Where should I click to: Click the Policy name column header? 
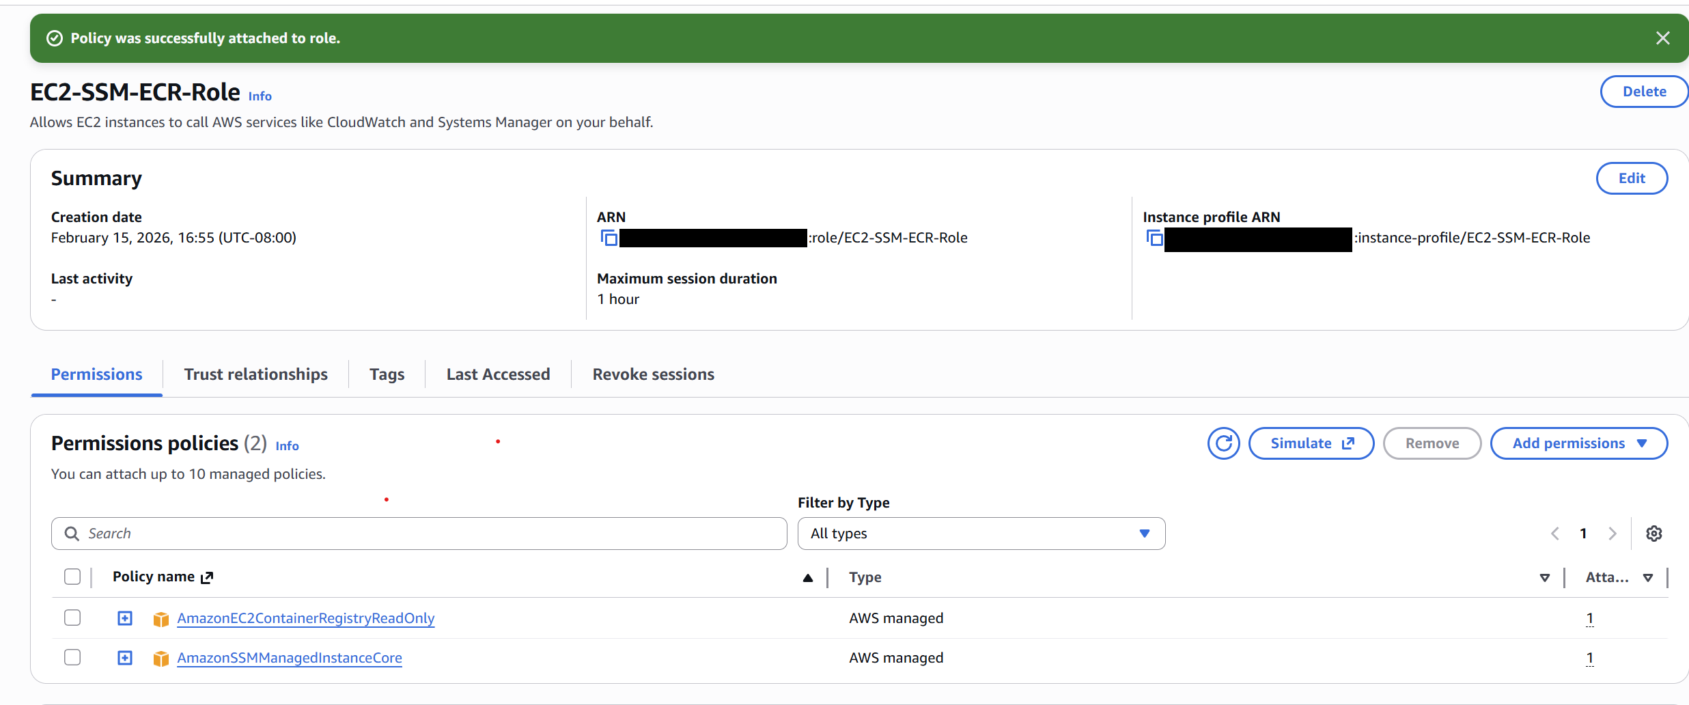tap(154, 577)
